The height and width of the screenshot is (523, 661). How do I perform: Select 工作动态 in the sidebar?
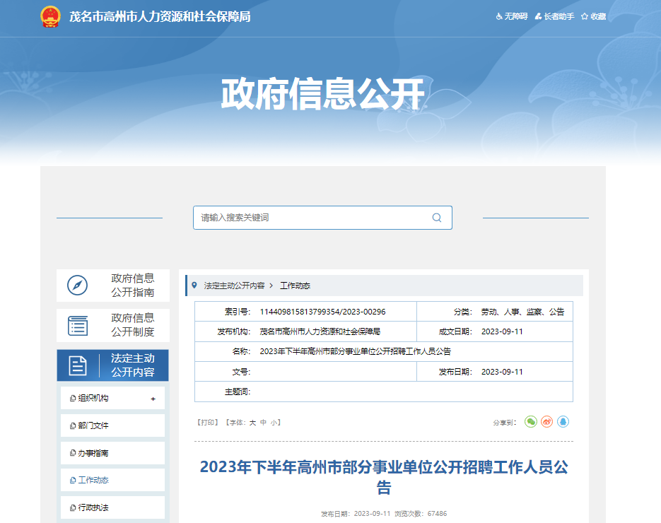(93, 481)
